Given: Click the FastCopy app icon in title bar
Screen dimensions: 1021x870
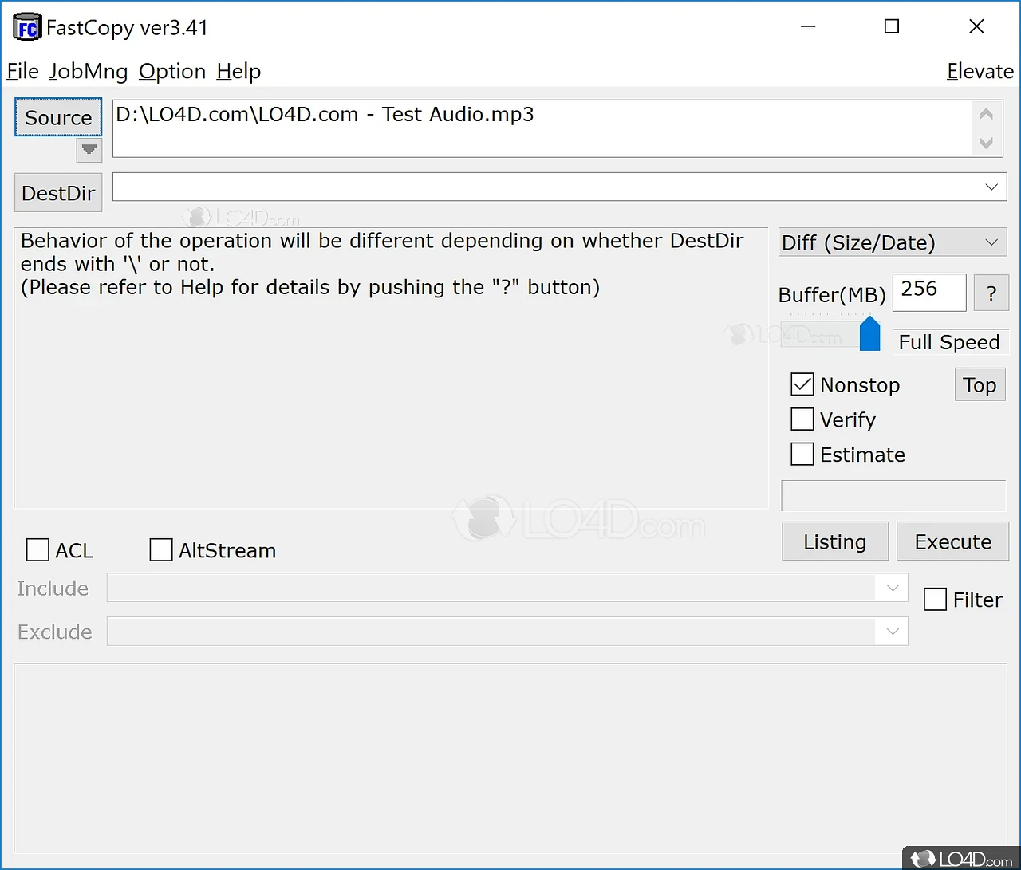Looking at the screenshot, I should [27, 28].
